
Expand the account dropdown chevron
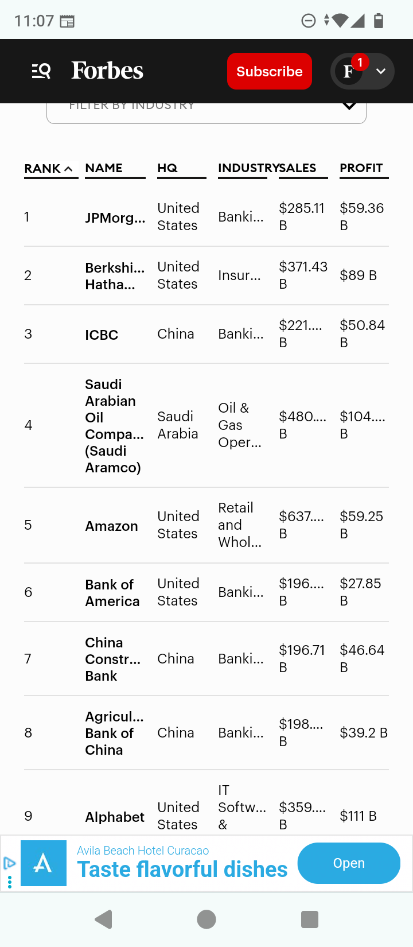click(x=381, y=71)
